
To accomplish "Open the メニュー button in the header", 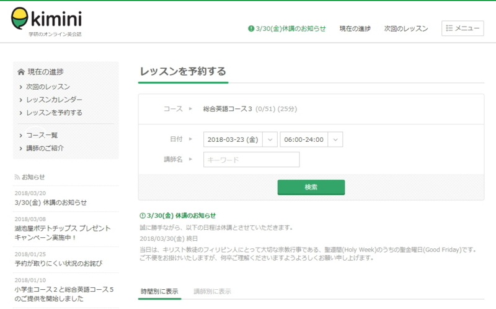I will tap(463, 28).
